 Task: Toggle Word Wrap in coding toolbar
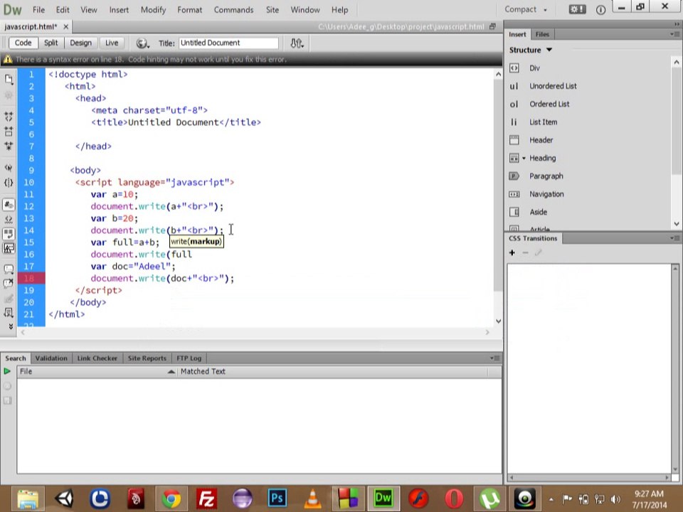9,234
